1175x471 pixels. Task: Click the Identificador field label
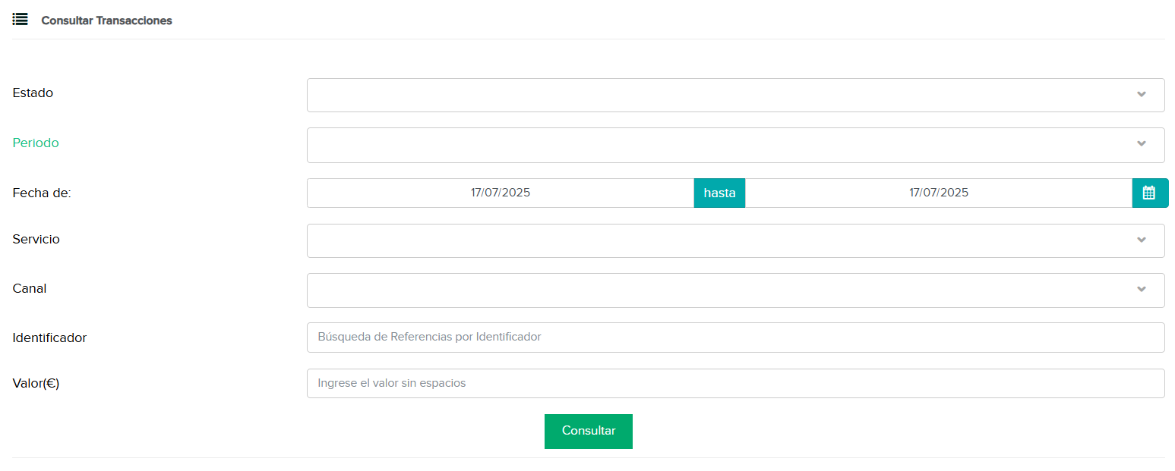[x=49, y=338]
